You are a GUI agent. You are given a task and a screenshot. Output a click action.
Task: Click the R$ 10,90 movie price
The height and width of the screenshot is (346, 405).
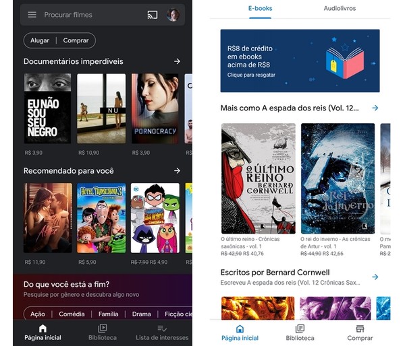(x=89, y=153)
